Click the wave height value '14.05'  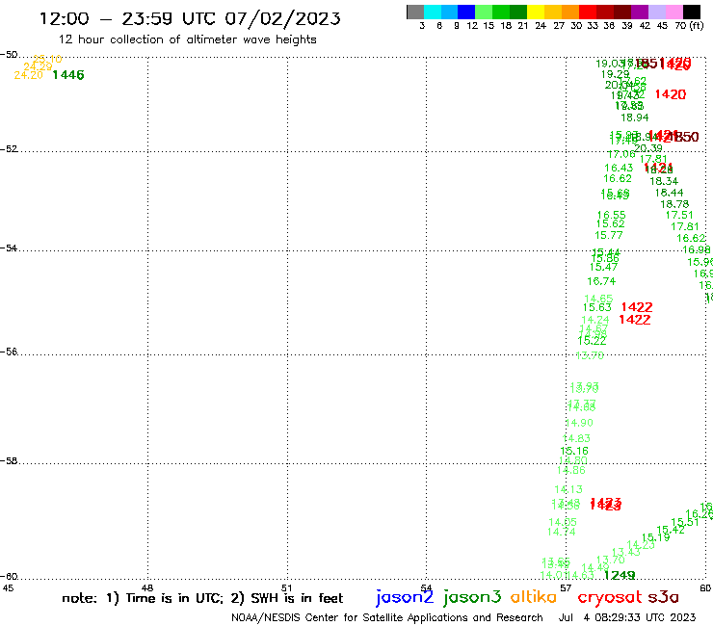[563, 522]
